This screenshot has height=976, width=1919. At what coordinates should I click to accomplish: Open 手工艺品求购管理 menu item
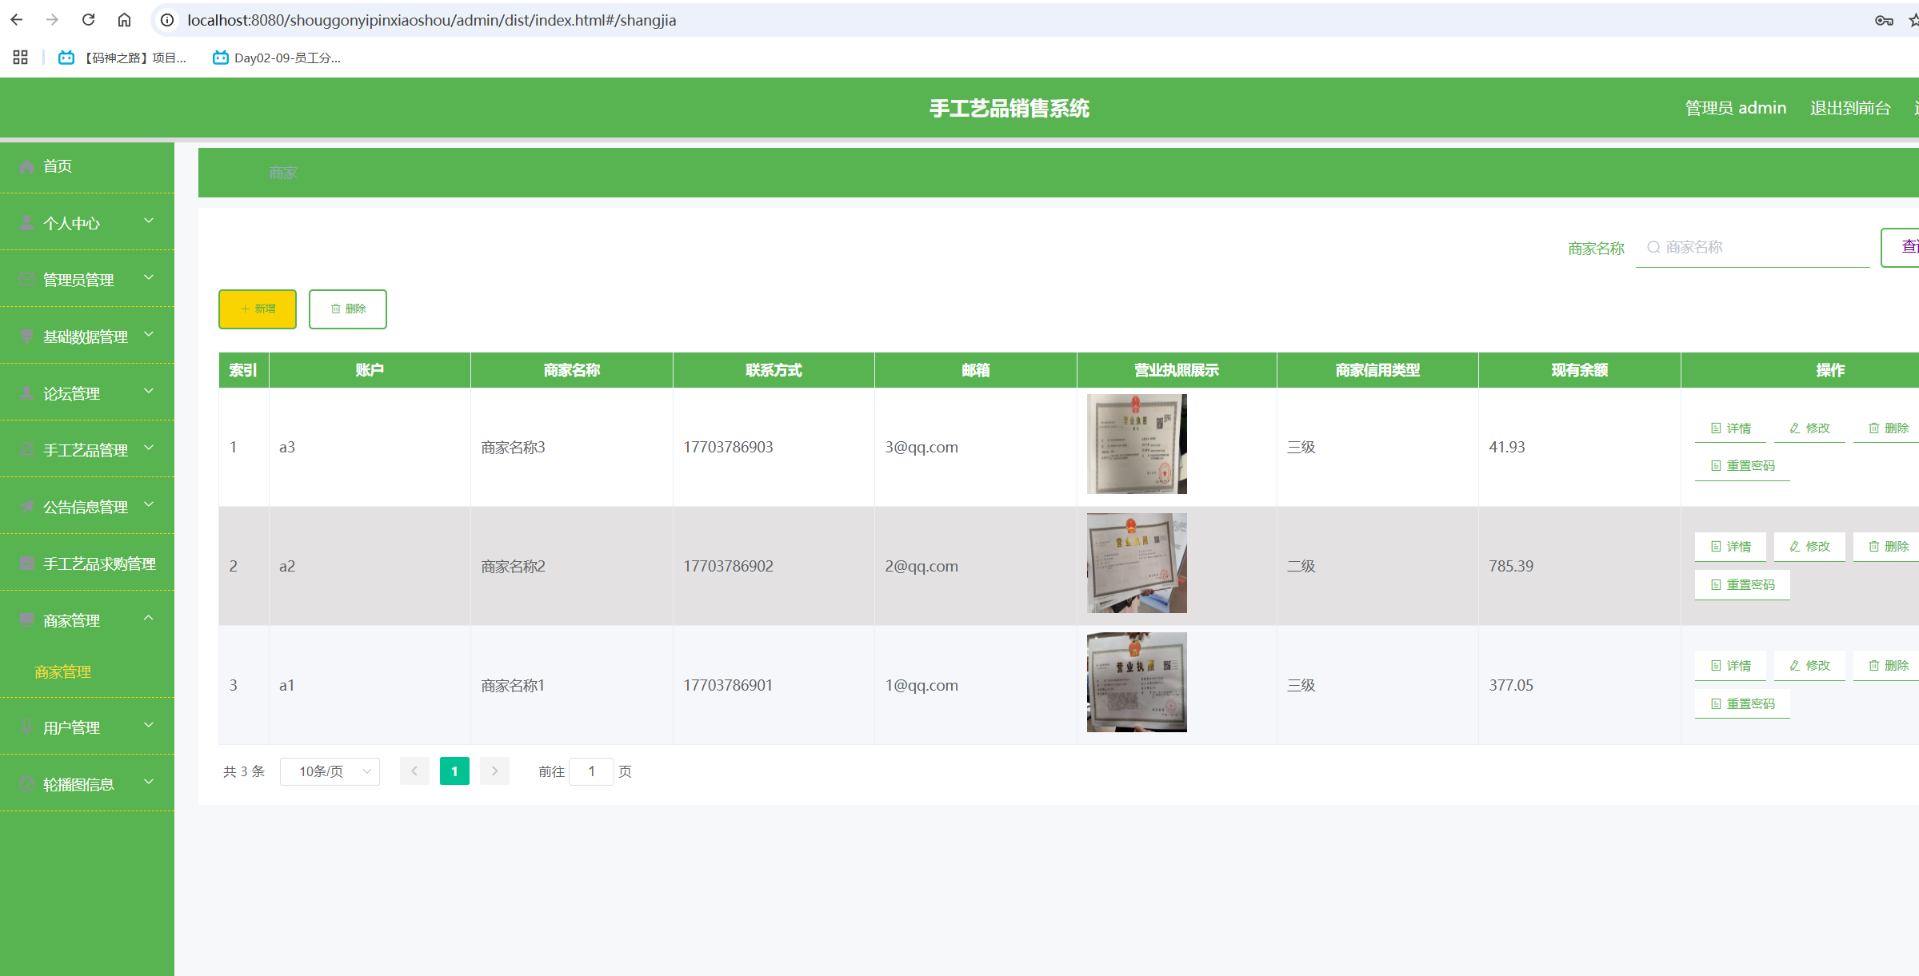(98, 564)
